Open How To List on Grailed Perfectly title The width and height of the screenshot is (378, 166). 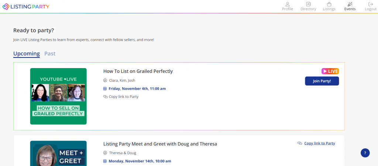tap(138, 71)
